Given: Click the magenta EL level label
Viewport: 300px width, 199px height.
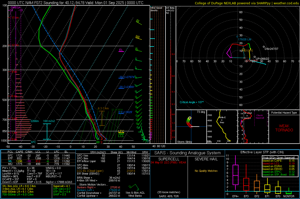Looking at the screenshot, I should click(x=121, y=50).
